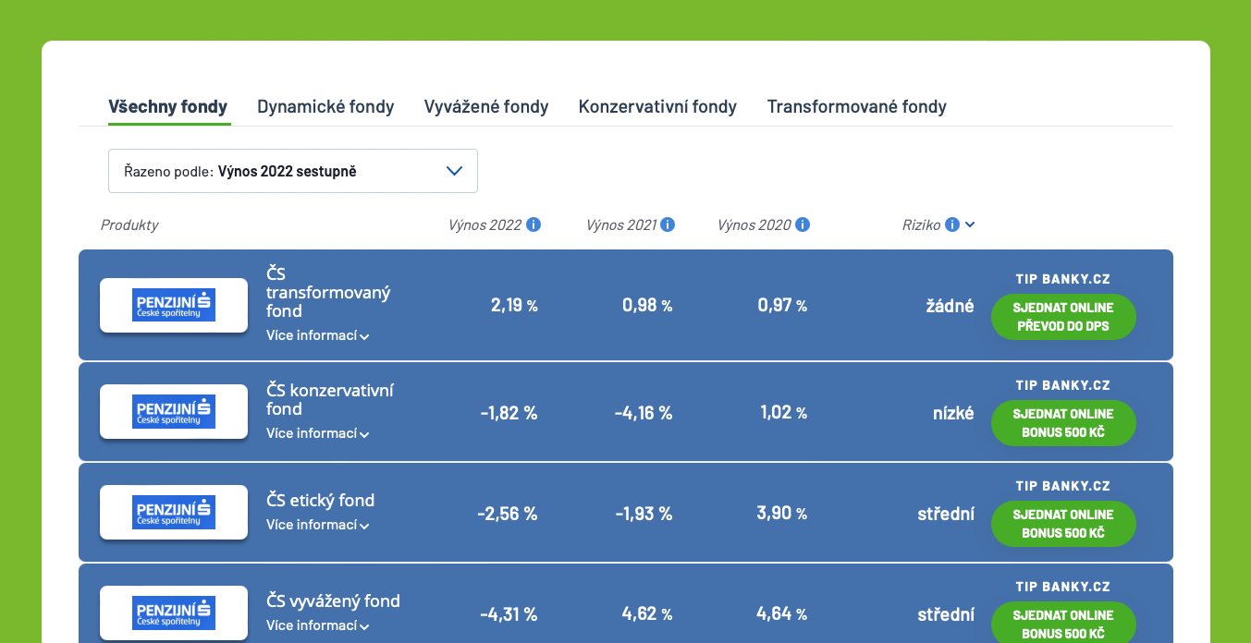Switch to the Konzervativní fondy tab

tap(657, 106)
